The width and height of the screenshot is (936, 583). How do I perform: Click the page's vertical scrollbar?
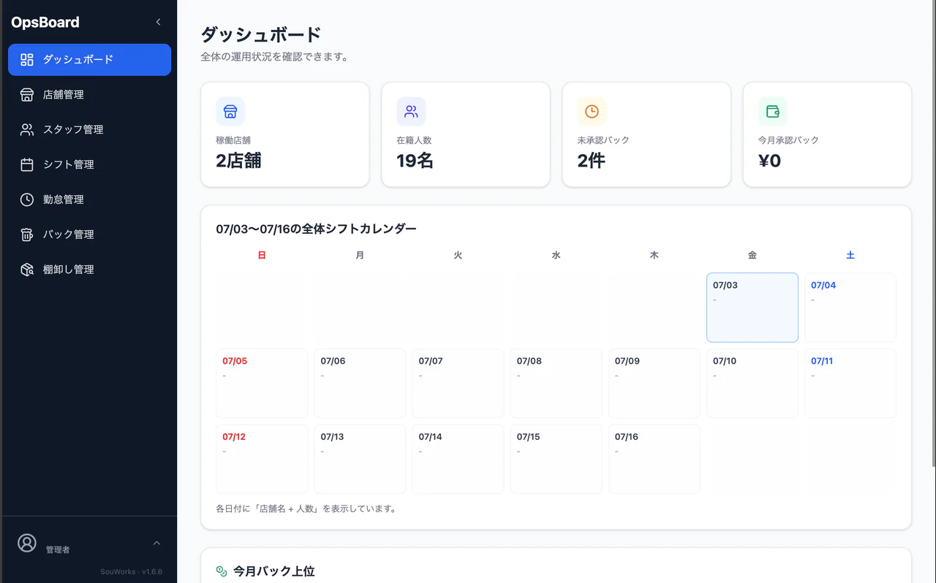tap(933, 234)
